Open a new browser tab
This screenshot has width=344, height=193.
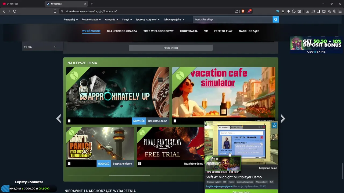pos(92,4)
